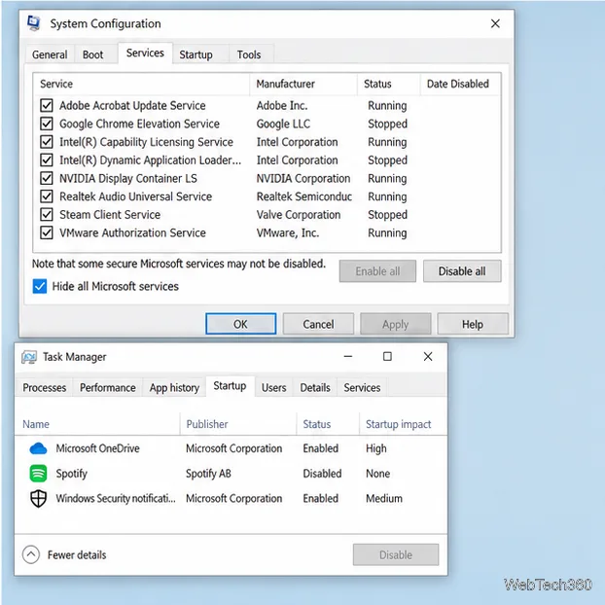
Task: Click the Disable all button
Action: [x=462, y=271]
